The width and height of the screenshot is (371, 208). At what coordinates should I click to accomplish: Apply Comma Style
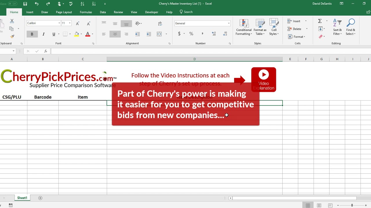[202, 34]
